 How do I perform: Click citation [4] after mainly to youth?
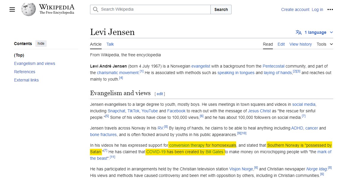point(121,78)
